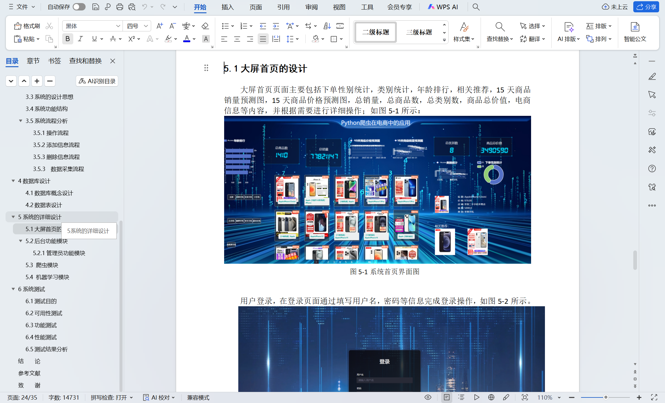Open the 黑体 font name dropdown
This screenshot has width=665, height=403.
click(x=118, y=26)
